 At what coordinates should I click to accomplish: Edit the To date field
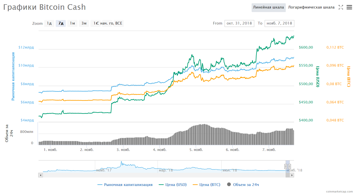click(x=279, y=23)
